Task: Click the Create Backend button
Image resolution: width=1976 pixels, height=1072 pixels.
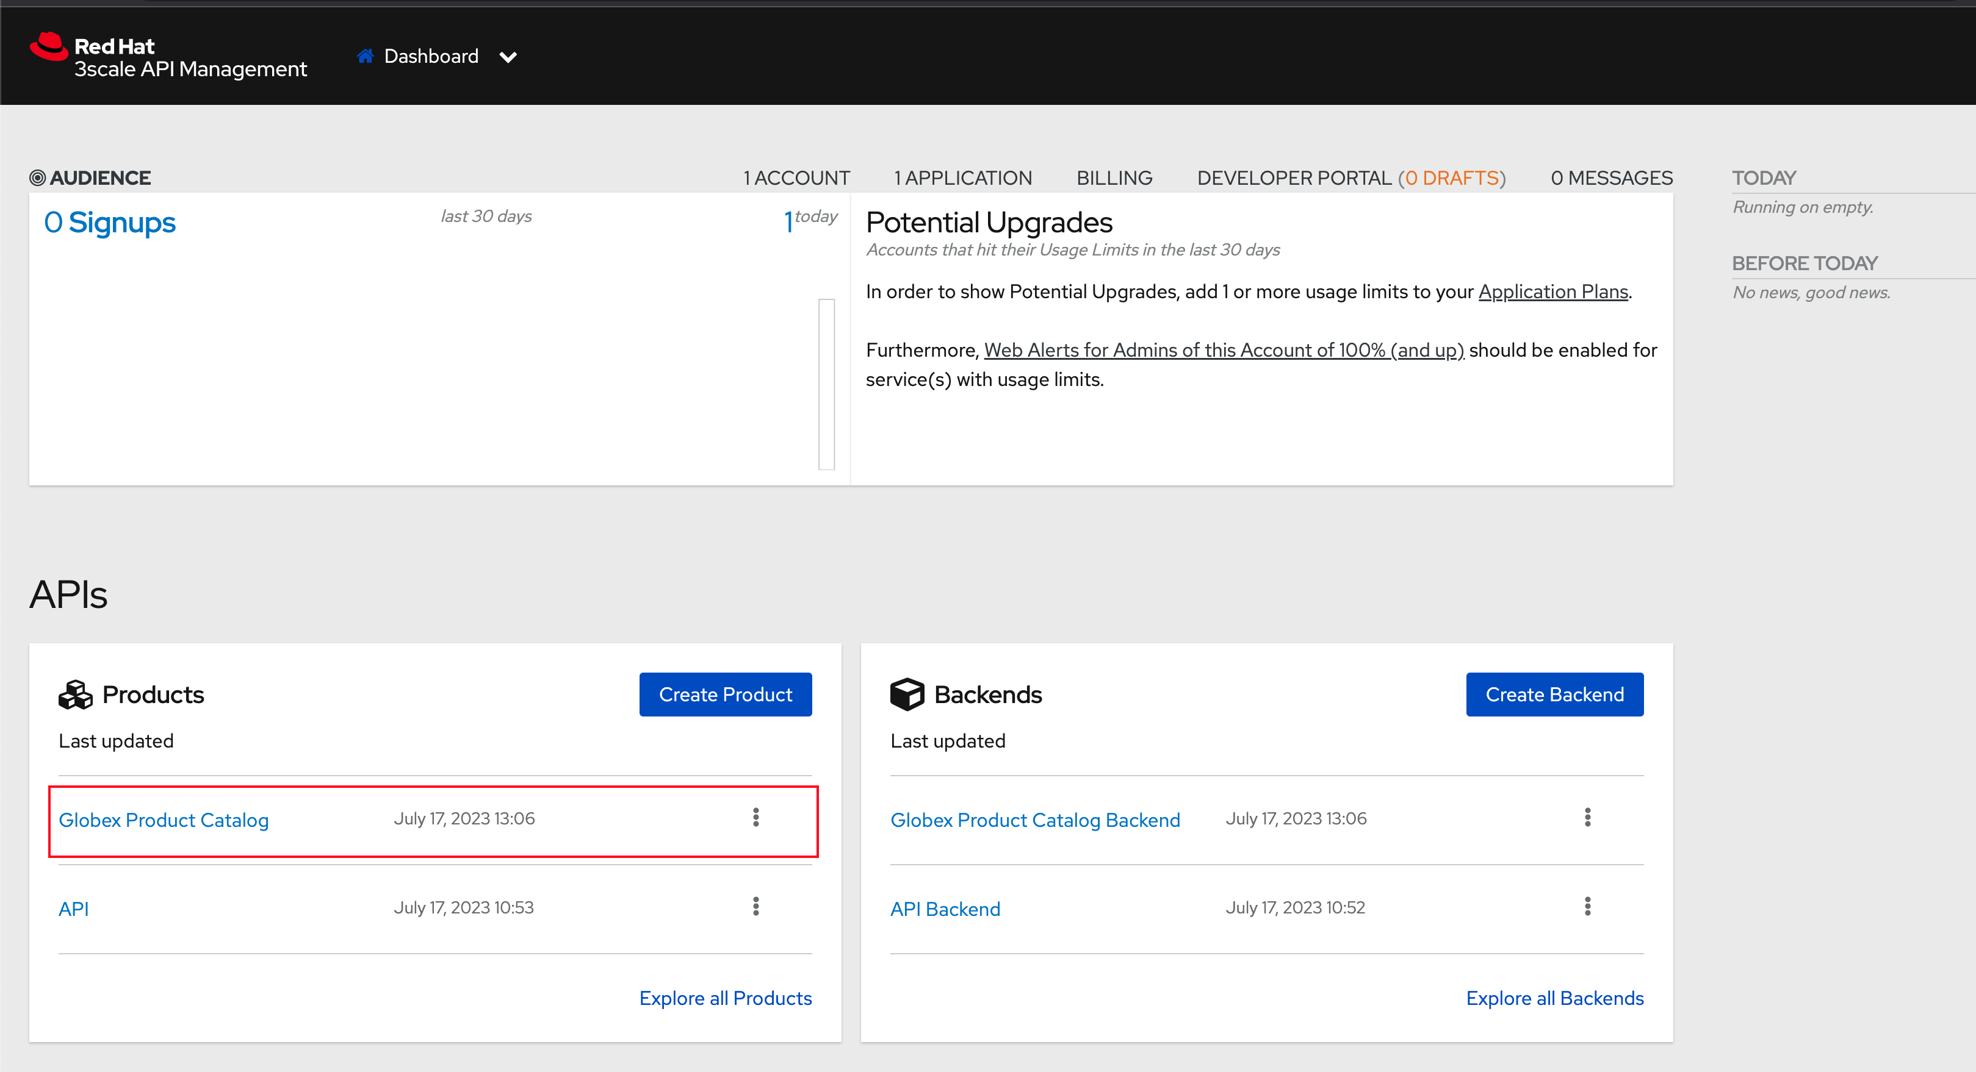Action: [1554, 694]
